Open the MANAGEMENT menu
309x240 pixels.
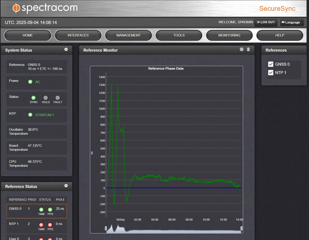128,35
